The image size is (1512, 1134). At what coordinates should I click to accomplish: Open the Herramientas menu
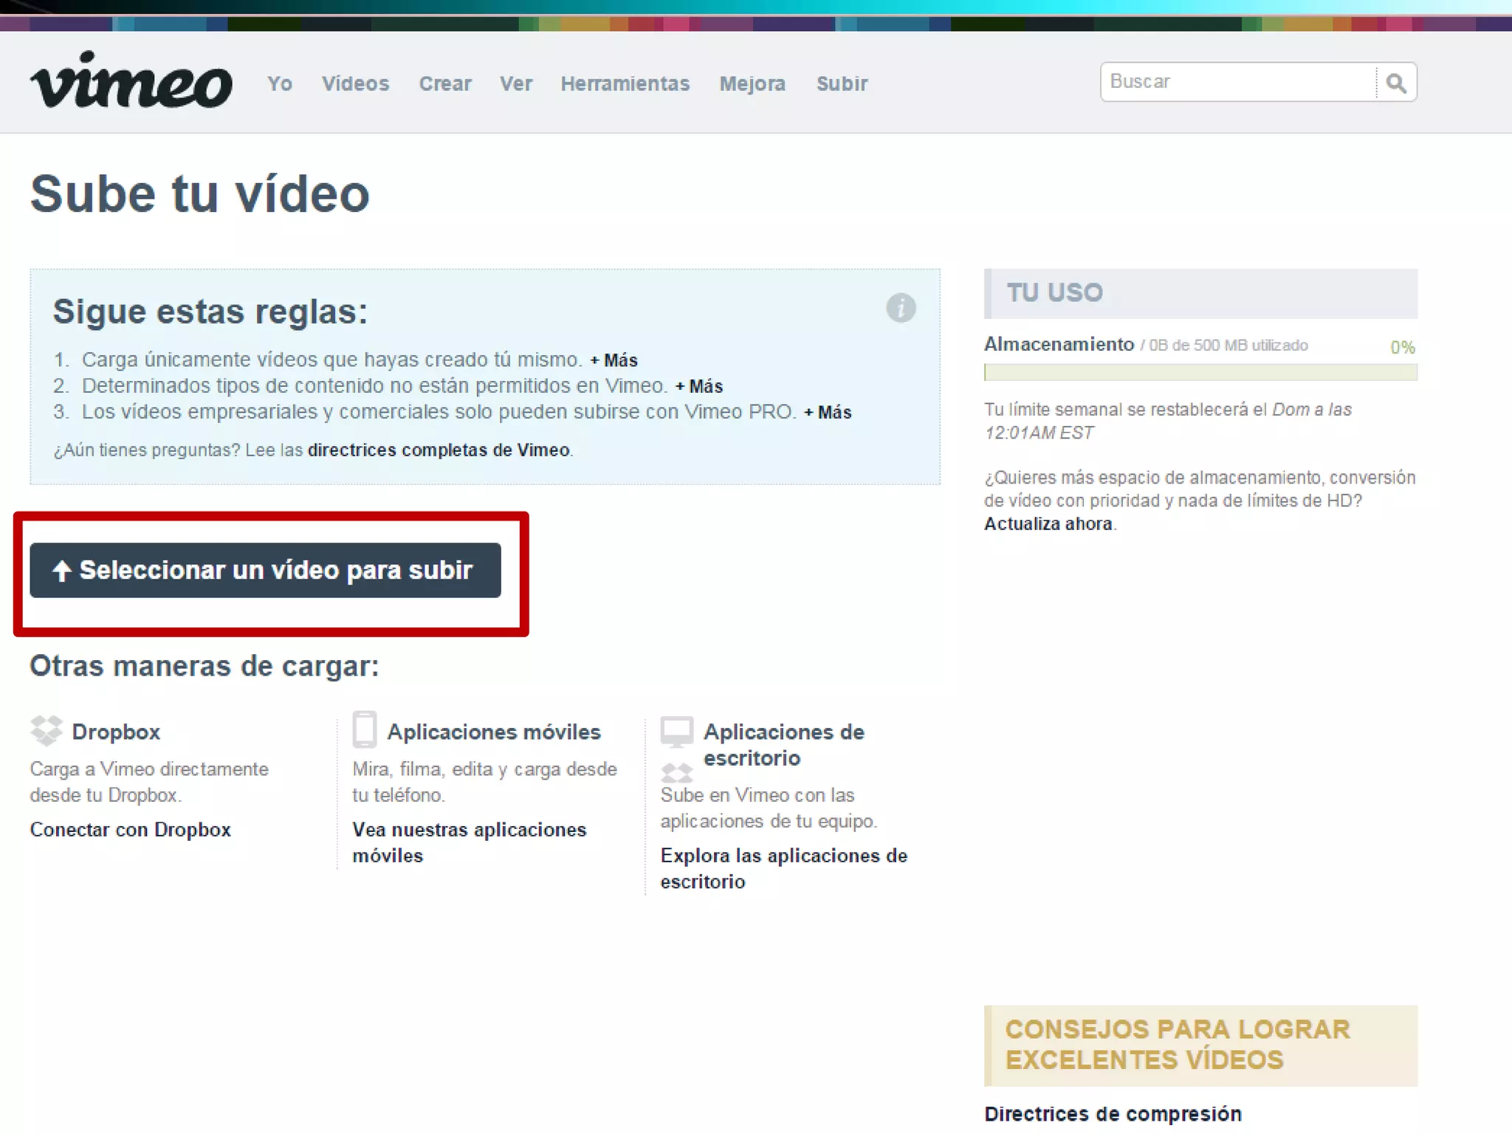(x=625, y=83)
